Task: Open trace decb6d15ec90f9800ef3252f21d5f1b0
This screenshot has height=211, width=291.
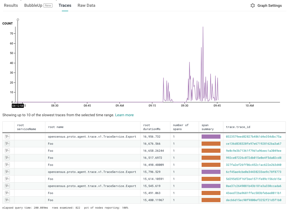Action: coord(254,200)
